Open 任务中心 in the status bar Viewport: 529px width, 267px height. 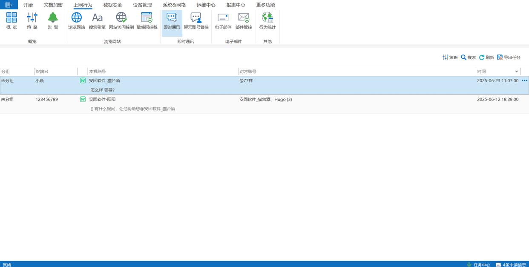coord(478,264)
